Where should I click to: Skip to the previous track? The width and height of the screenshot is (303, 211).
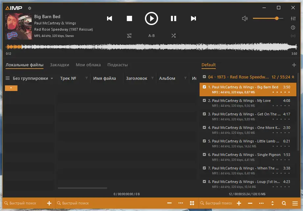pyautogui.click(x=109, y=18)
